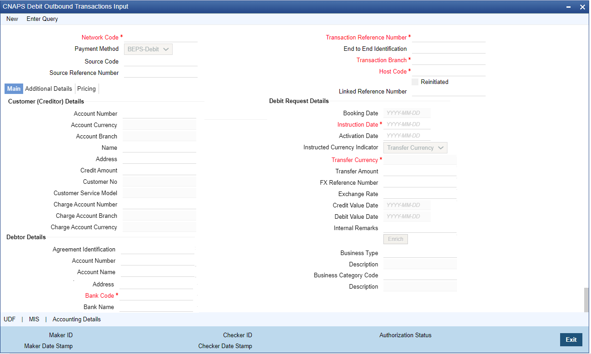
Task: Click the Activation Date field
Action: tap(407, 136)
